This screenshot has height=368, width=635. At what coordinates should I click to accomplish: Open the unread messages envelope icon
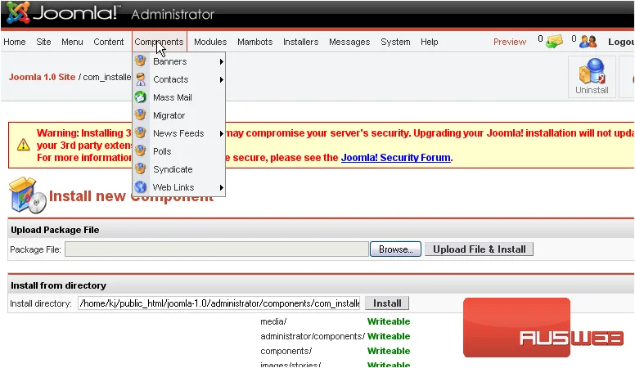point(554,41)
